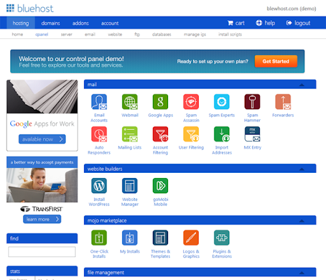Screen dimensions: 326x280
Task: Click blewhost.com (demo) account text
Action: coord(291,8)
